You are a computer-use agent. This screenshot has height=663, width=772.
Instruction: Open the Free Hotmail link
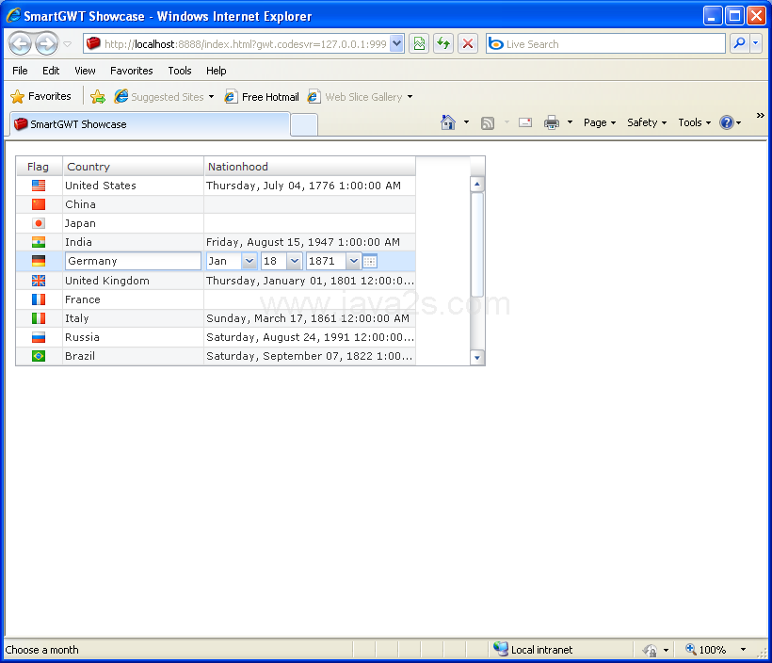pos(262,97)
